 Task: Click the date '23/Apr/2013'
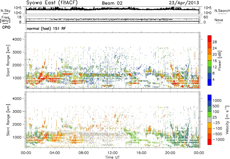[x=184, y=3]
